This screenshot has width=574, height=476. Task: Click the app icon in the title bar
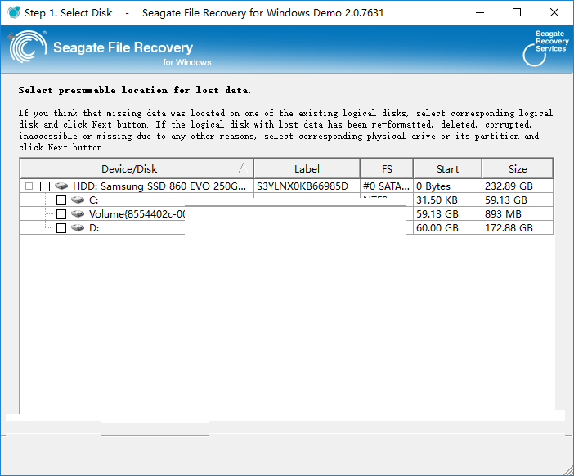[14, 12]
